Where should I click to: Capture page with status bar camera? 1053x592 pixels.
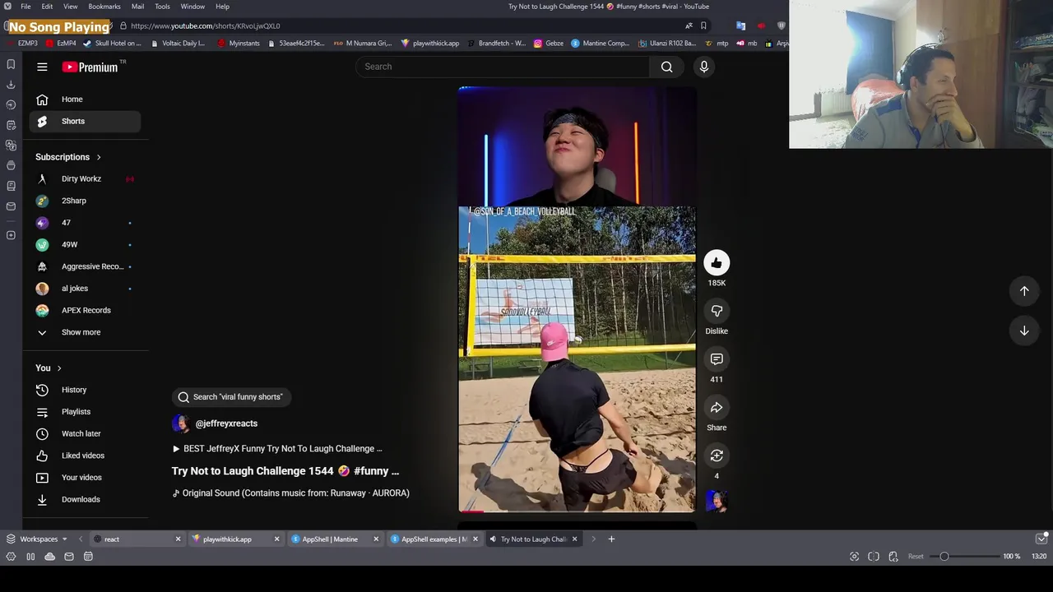click(854, 557)
